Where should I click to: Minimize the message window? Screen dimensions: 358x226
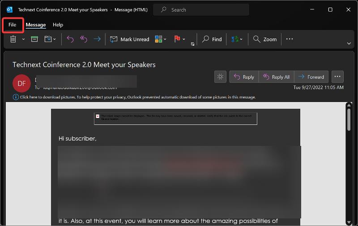coord(312,9)
